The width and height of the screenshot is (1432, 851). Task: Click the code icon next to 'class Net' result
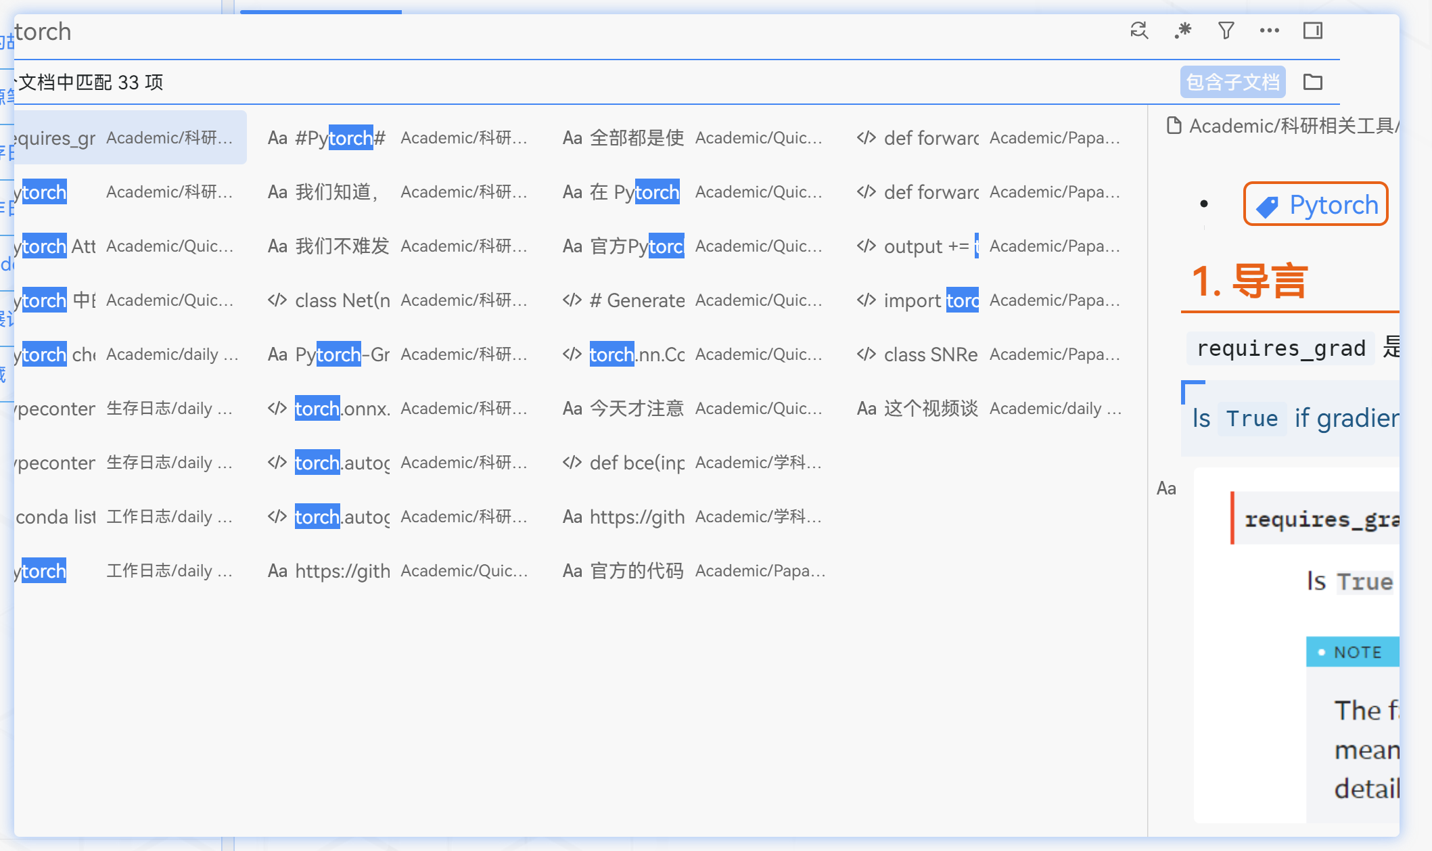tap(277, 300)
